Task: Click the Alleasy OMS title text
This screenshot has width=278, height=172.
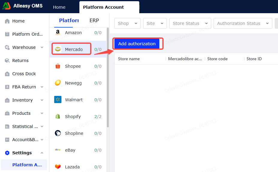Action: (x=28, y=6)
